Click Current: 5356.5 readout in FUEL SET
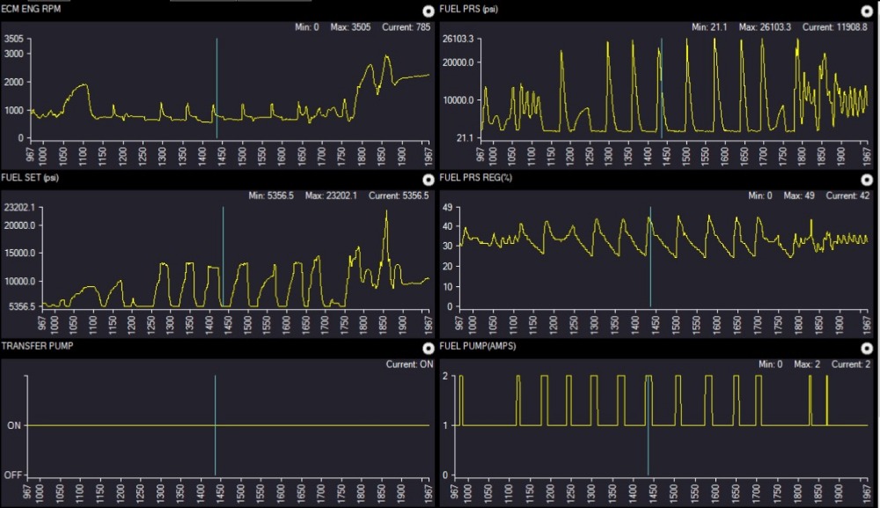This screenshot has height=508, width=880. pos(399,195)
